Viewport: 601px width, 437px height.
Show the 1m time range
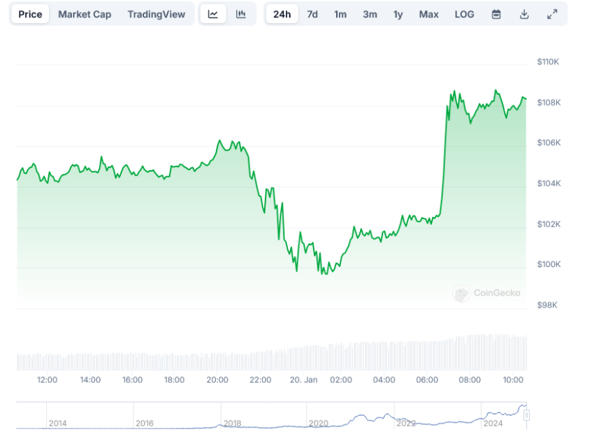(340, 14)
